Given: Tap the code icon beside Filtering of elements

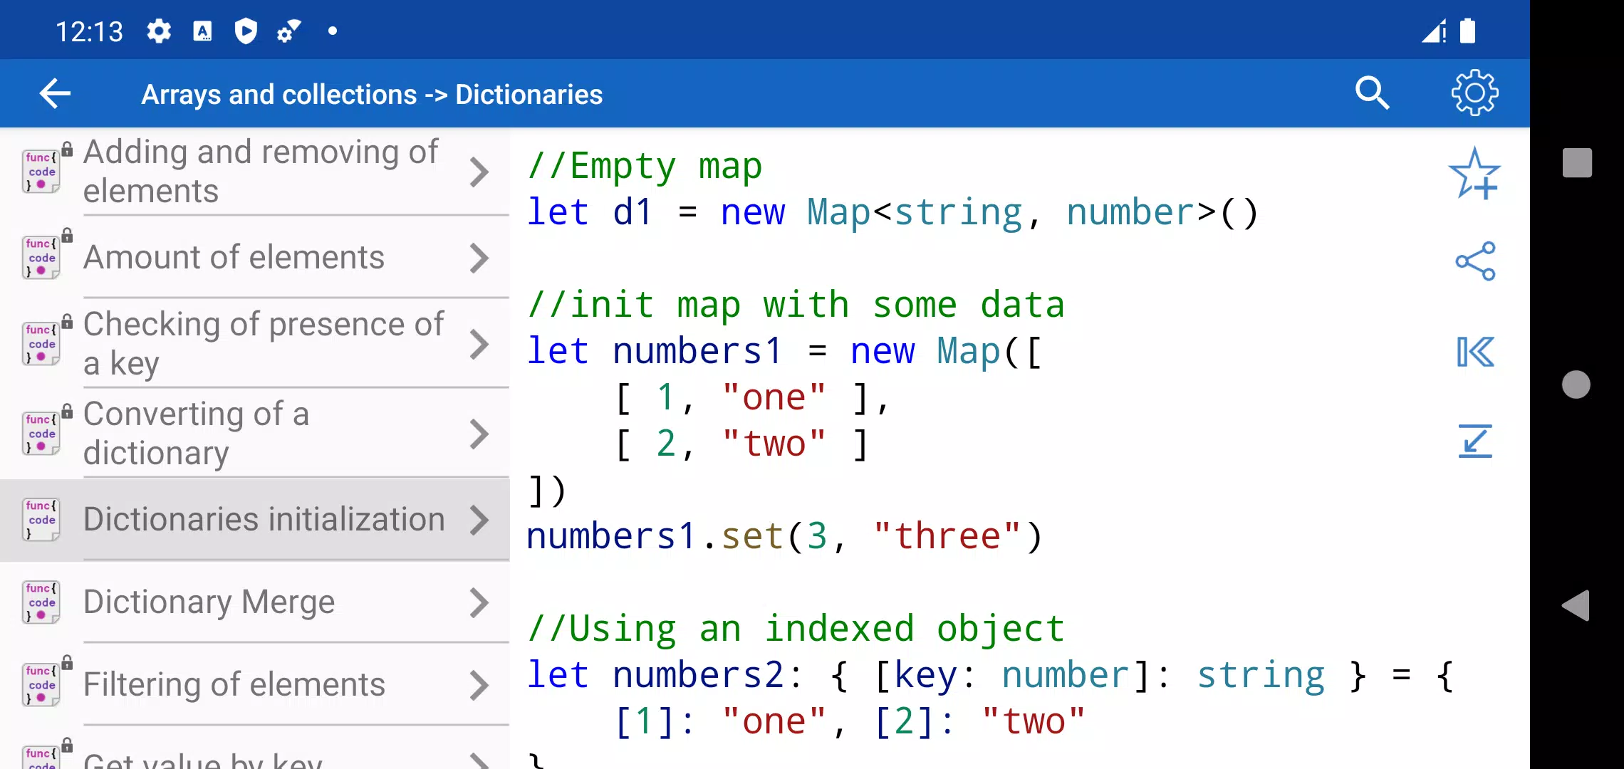Looking at the screenshot, I should coord(41,685).
